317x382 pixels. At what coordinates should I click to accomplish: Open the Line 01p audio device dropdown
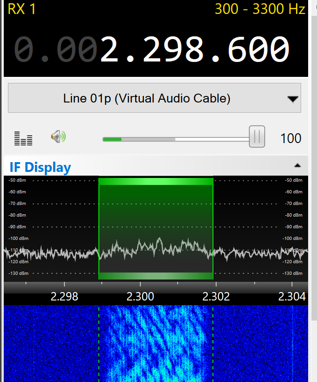coord(155,98)
